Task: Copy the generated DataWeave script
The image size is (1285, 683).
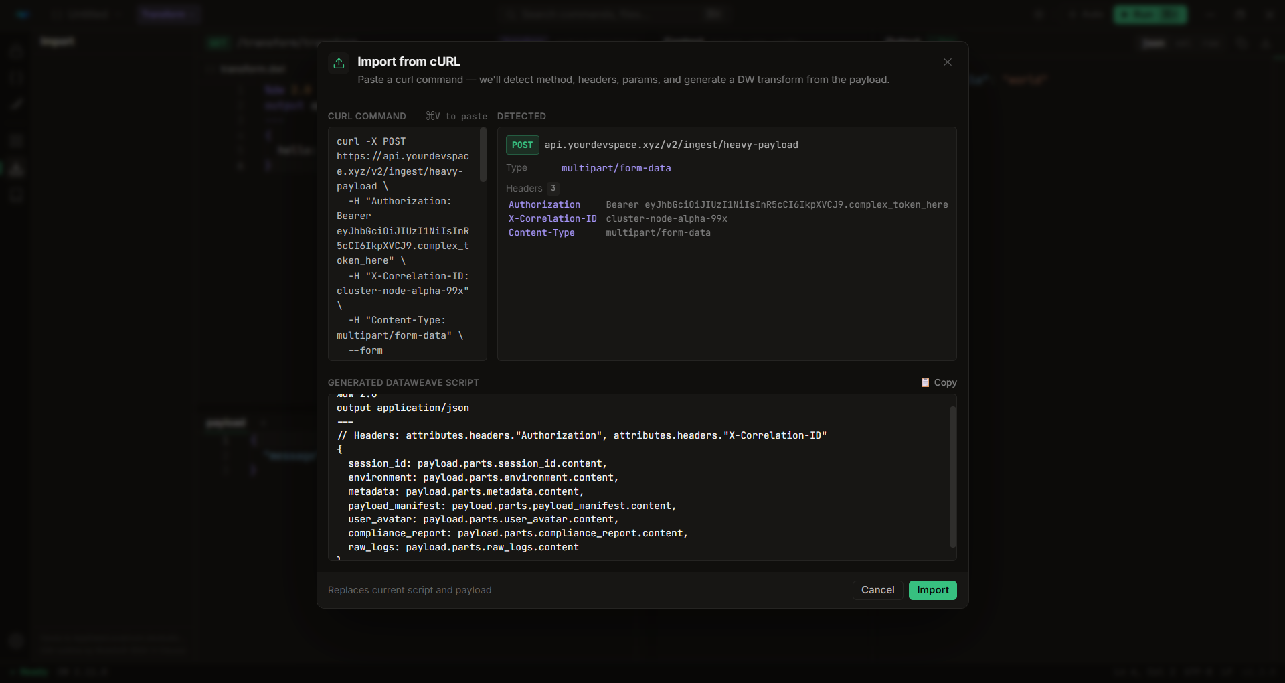Action: click(x=939, y=382)
